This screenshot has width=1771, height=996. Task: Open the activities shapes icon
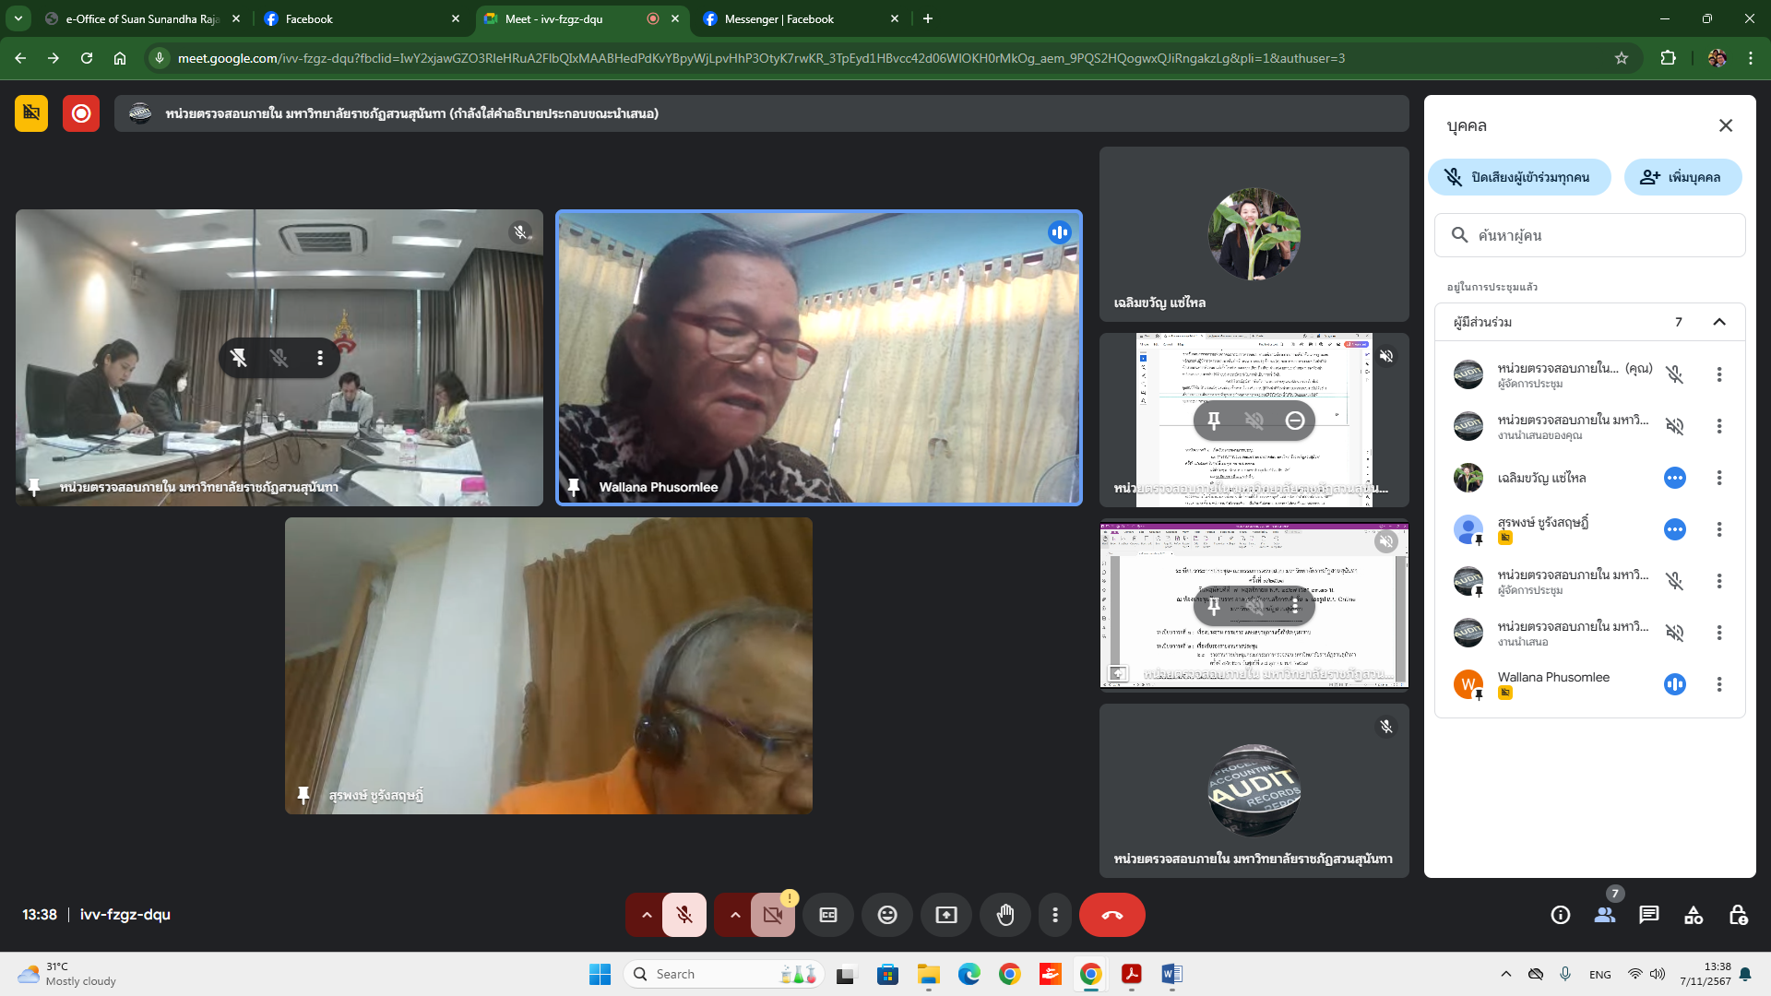click(1694, 915)
